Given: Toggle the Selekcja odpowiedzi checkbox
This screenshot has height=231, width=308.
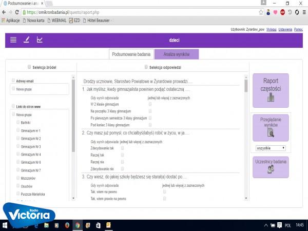Looking at the screenshot, I should coord(146,67).
